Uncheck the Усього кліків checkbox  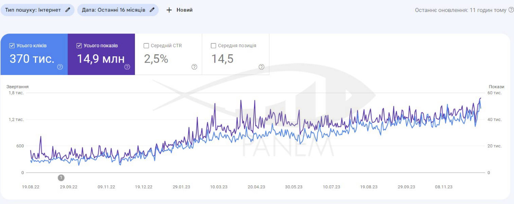pyautogui.click(x=12, y=46)
